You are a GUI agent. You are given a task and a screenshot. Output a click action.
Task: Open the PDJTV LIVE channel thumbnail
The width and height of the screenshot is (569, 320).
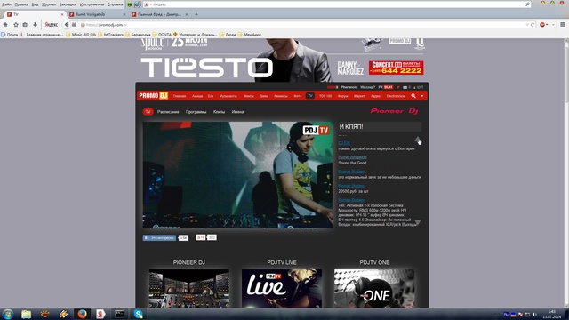(282, 288)
